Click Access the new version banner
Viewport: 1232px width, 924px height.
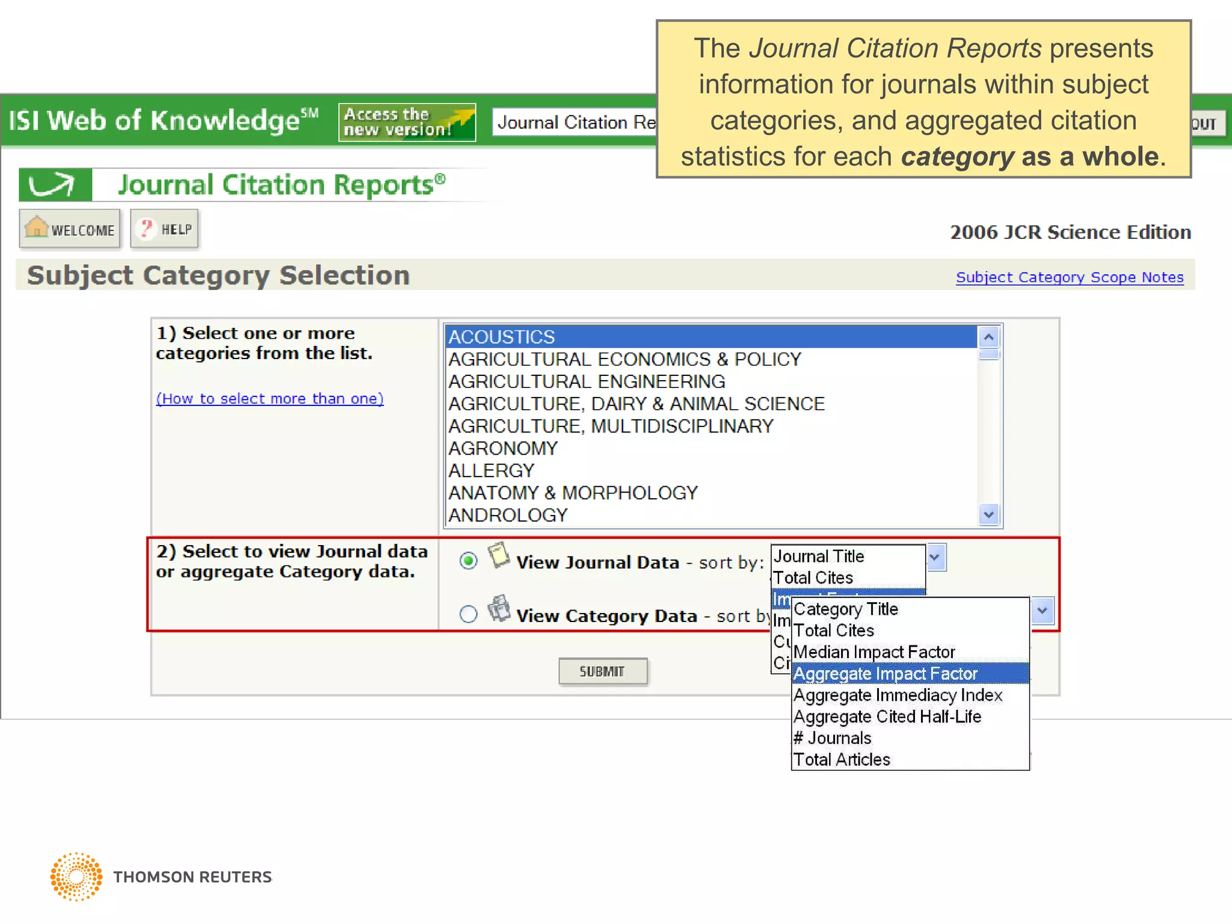click(407, 122)
